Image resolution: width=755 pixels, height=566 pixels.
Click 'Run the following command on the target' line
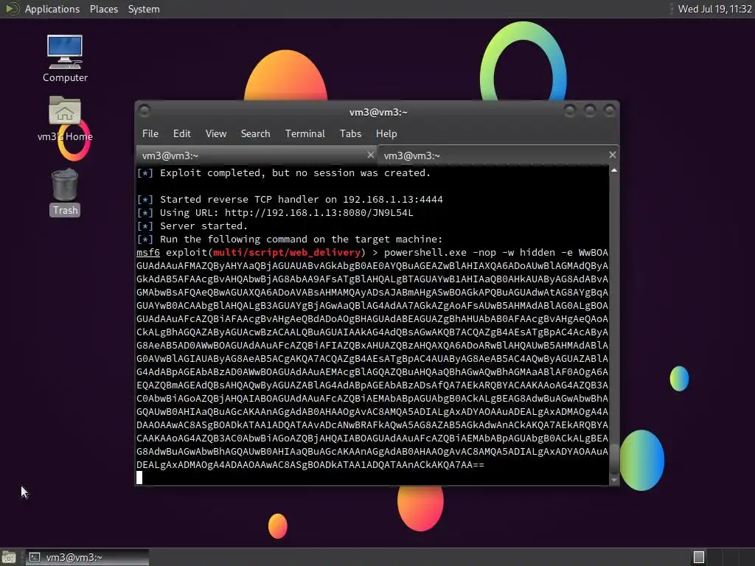click(289, 240)
